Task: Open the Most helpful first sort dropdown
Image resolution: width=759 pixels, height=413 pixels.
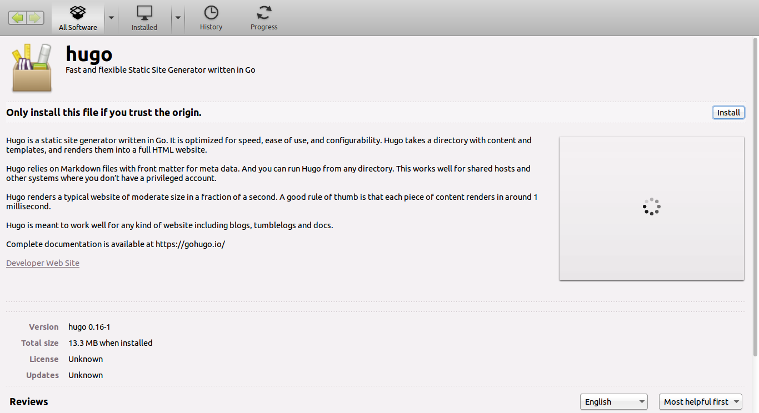Action: [x=701, y=401]
